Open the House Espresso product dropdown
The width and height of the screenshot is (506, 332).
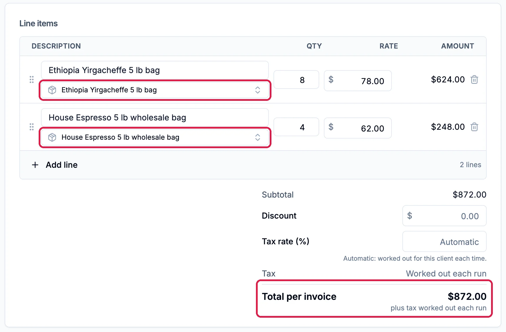(x=155, y=137)
